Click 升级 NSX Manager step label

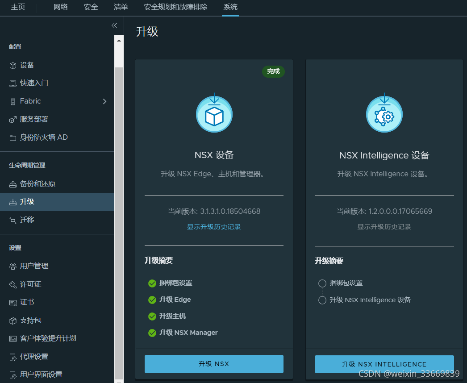click(188, 333)
